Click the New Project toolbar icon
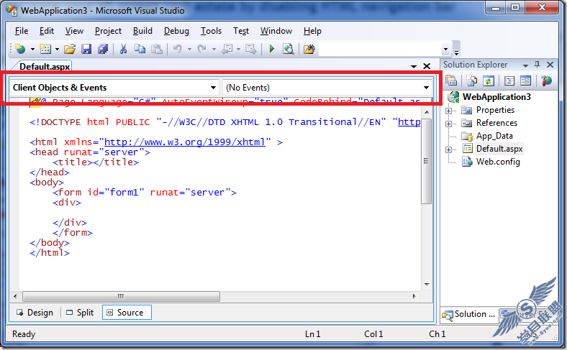 tap(20, 49)
